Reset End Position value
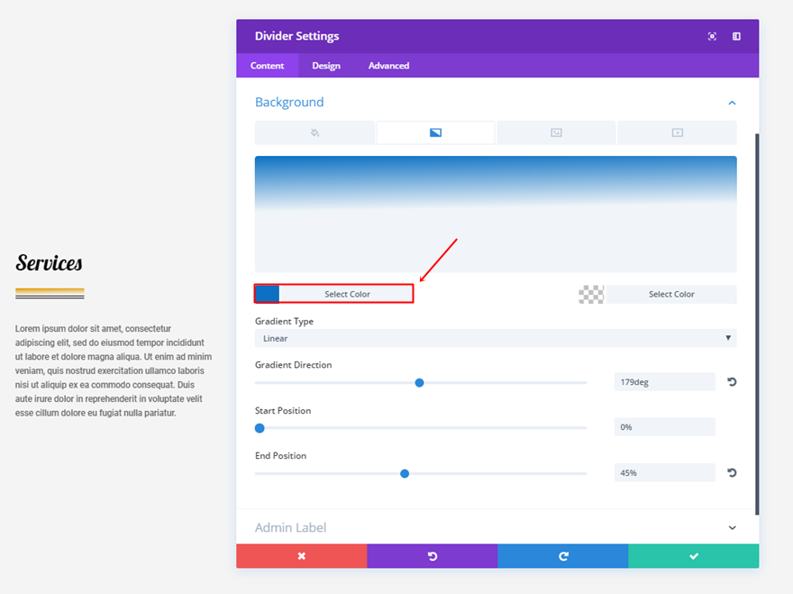The height and width of the screenshot is (594, 793). pyautogui.click(x=732, y=472)
